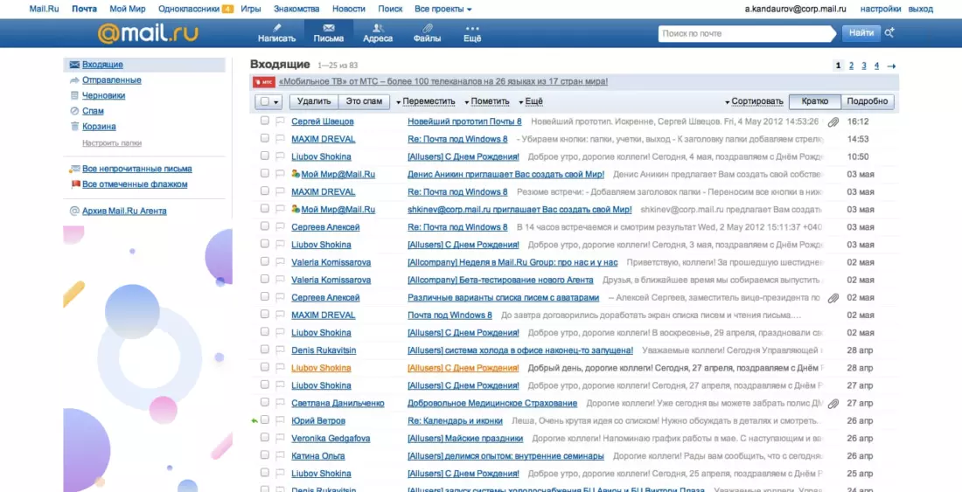Click the Настроить папки link
The height and width of the screenshot is (492, 962).
pos(112,142)
